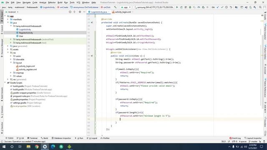Open the Android project view dropdown
Viewport: 267px width, 150px height.
(x=12, y=12)
